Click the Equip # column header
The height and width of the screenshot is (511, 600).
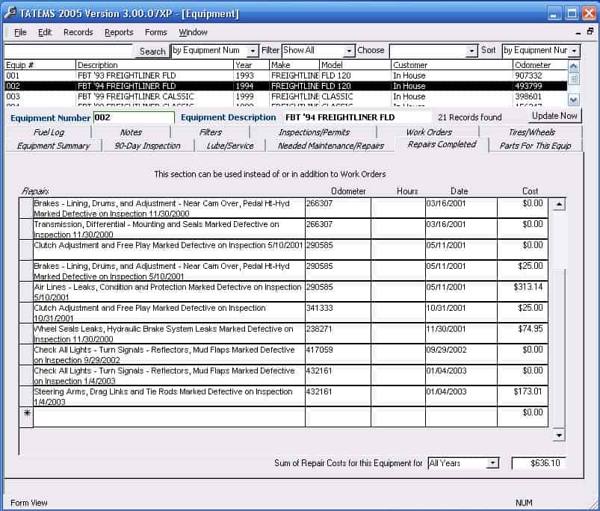[40, 65]
